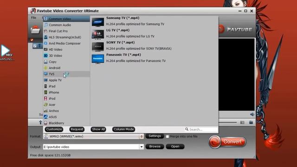Viewport: 297px width, 167px height.
Task: Click the ASUS brand icon
Action: (45, 117)
